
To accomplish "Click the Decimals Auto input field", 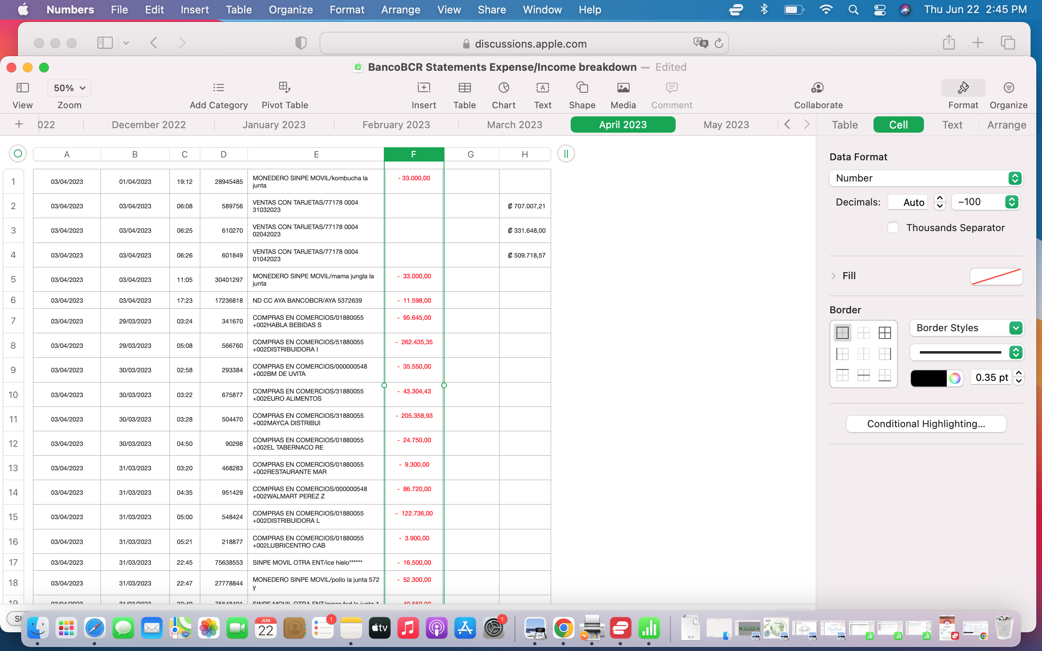I will coord(908,202).
